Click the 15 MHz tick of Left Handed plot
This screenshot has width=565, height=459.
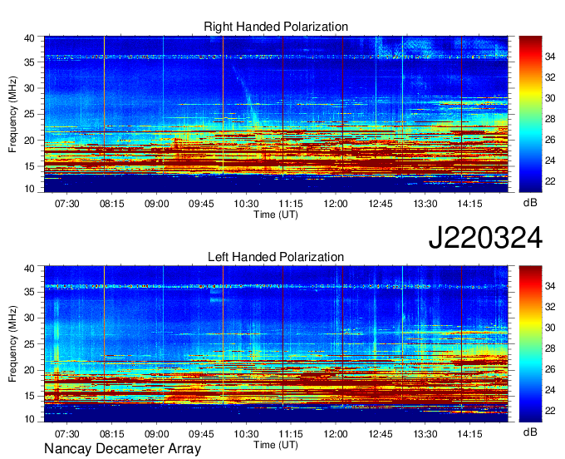click(29, 397)
